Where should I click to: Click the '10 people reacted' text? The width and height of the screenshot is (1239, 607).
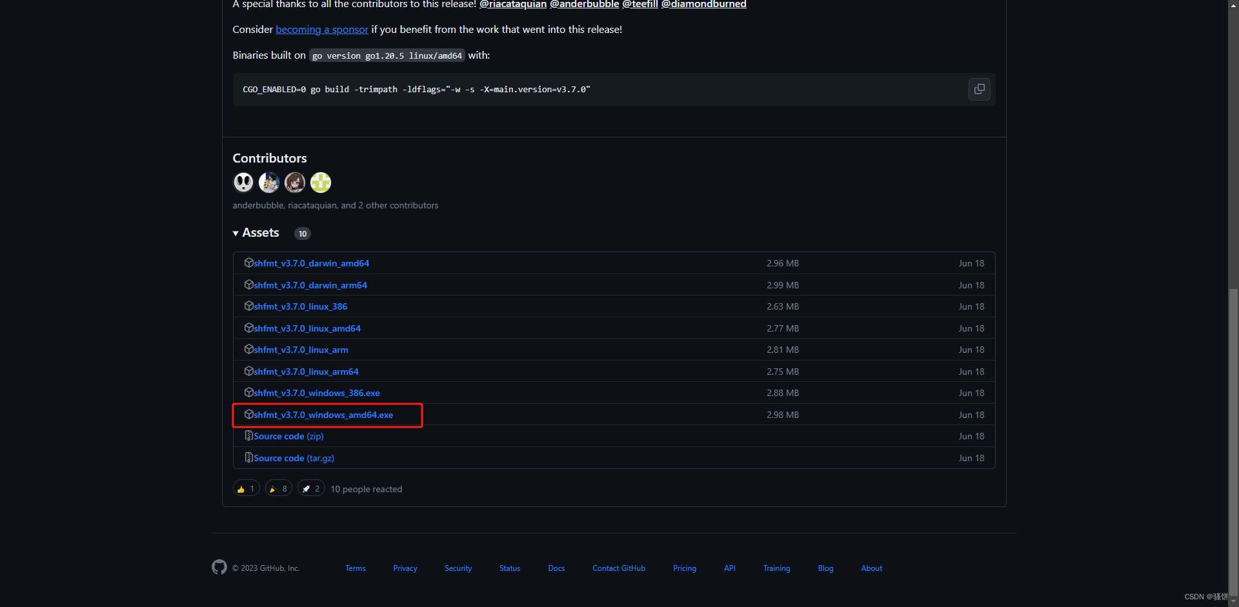point(367,489)
